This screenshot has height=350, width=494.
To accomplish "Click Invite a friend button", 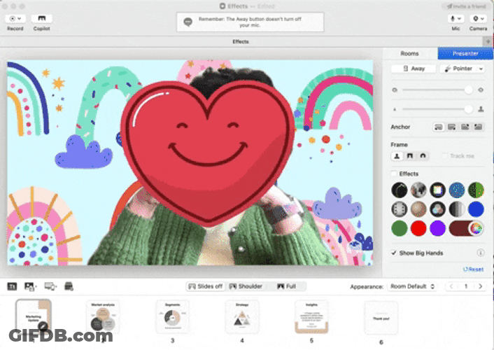I will (466, 6).
